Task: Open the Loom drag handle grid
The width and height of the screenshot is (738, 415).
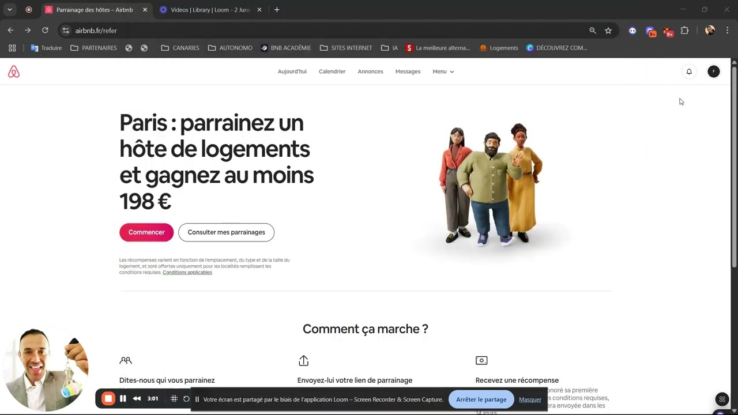Action: (174, 399)
